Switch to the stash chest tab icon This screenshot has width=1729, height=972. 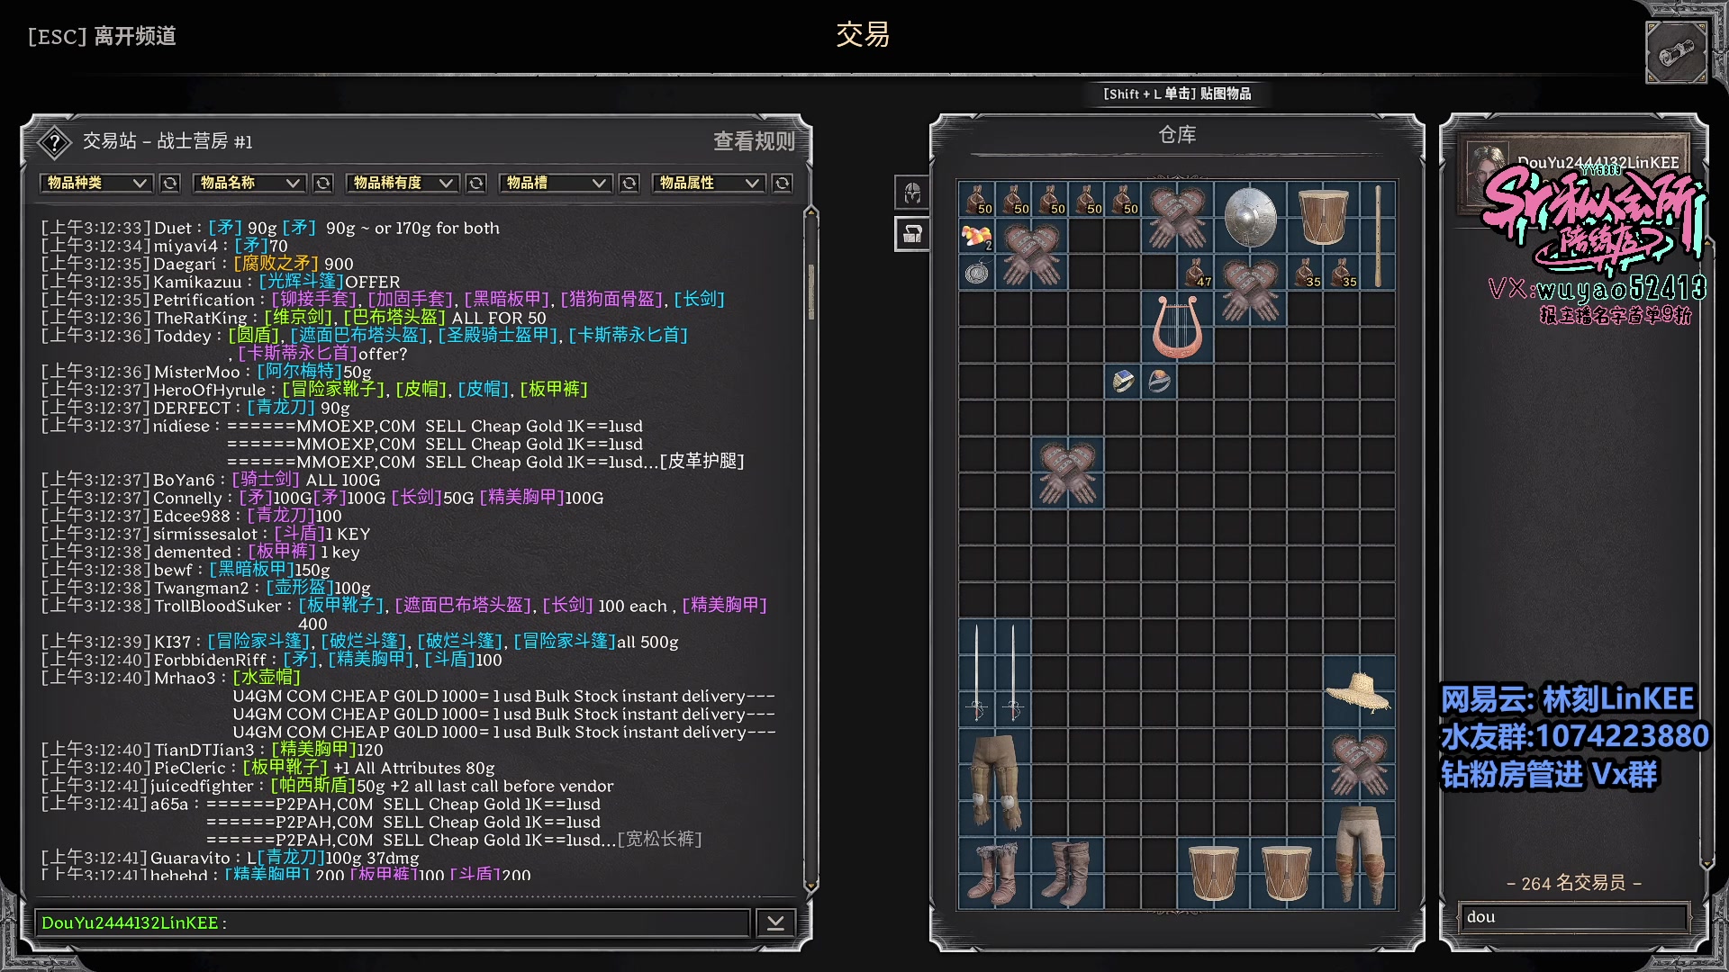pyautogui.click(x=912, y=234)
